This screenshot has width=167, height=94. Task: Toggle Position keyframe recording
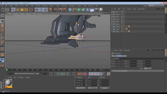[90, 74]
